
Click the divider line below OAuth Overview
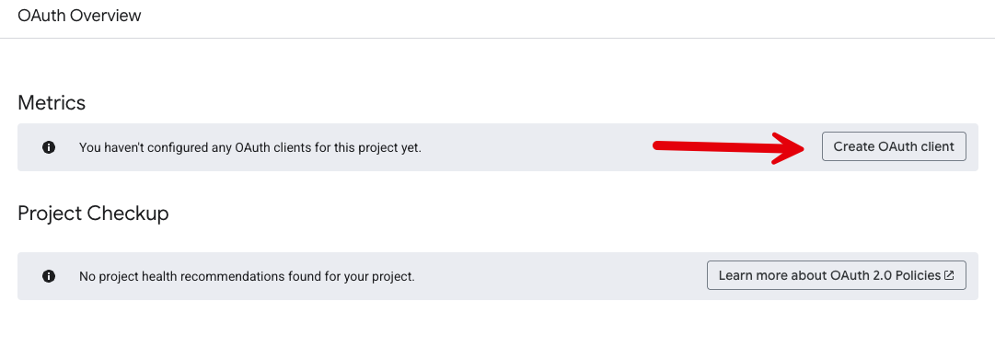(497, 38)
